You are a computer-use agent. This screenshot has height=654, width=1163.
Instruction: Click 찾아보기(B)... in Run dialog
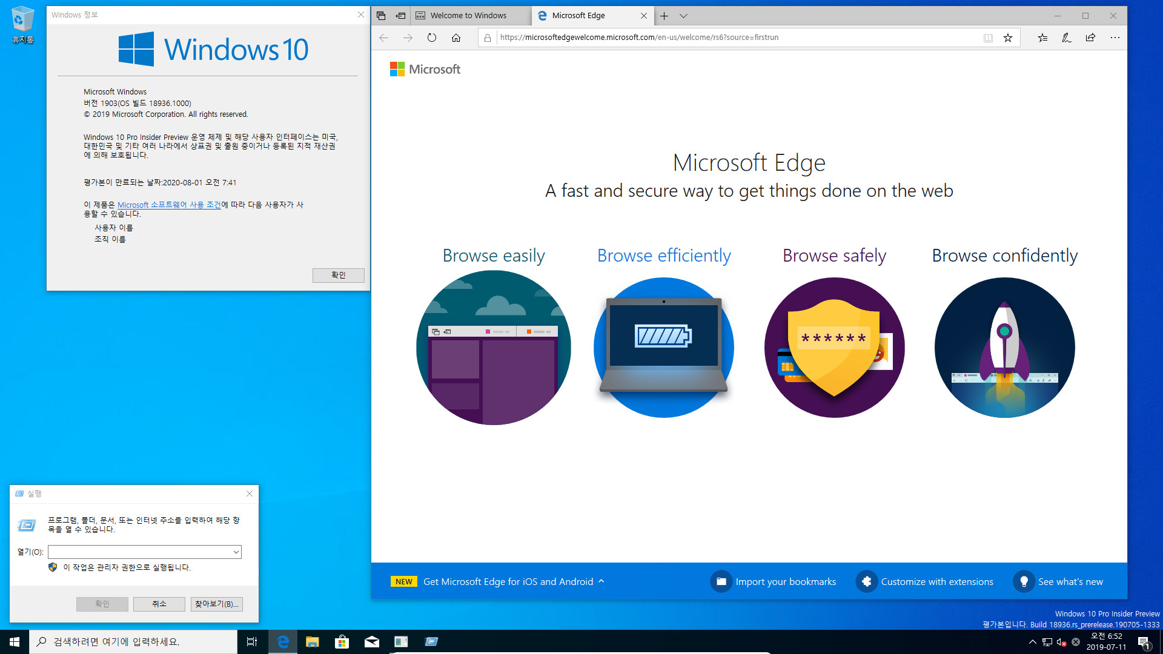pyautogui.click(x=216, y=604)
